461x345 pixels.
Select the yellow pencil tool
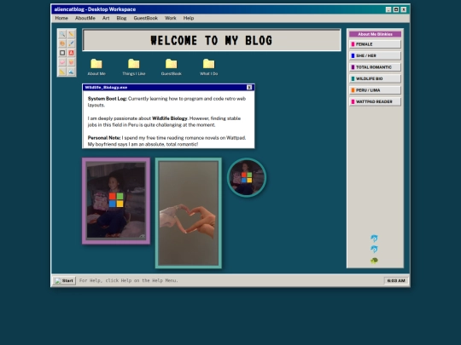click(71, 34)
